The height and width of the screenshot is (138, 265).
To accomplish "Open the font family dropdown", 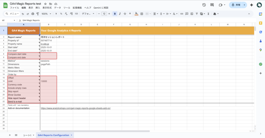I will point(88,14).
